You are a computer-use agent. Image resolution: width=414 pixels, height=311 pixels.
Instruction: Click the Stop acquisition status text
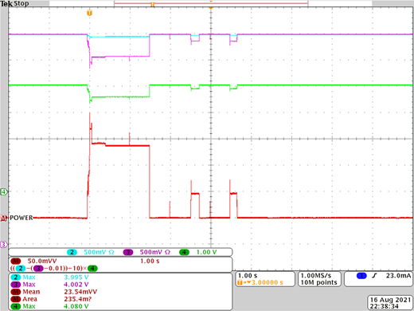(x=21, y=3)
